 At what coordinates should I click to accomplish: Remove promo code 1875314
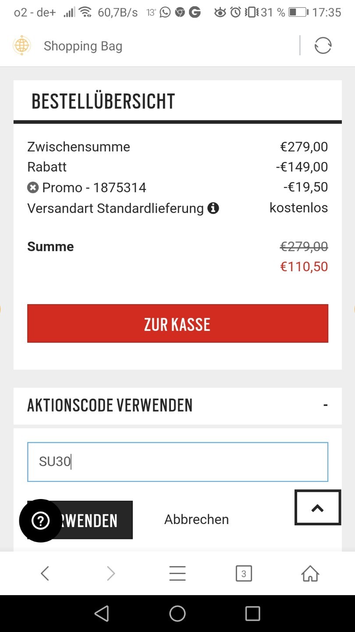point(33,188)
